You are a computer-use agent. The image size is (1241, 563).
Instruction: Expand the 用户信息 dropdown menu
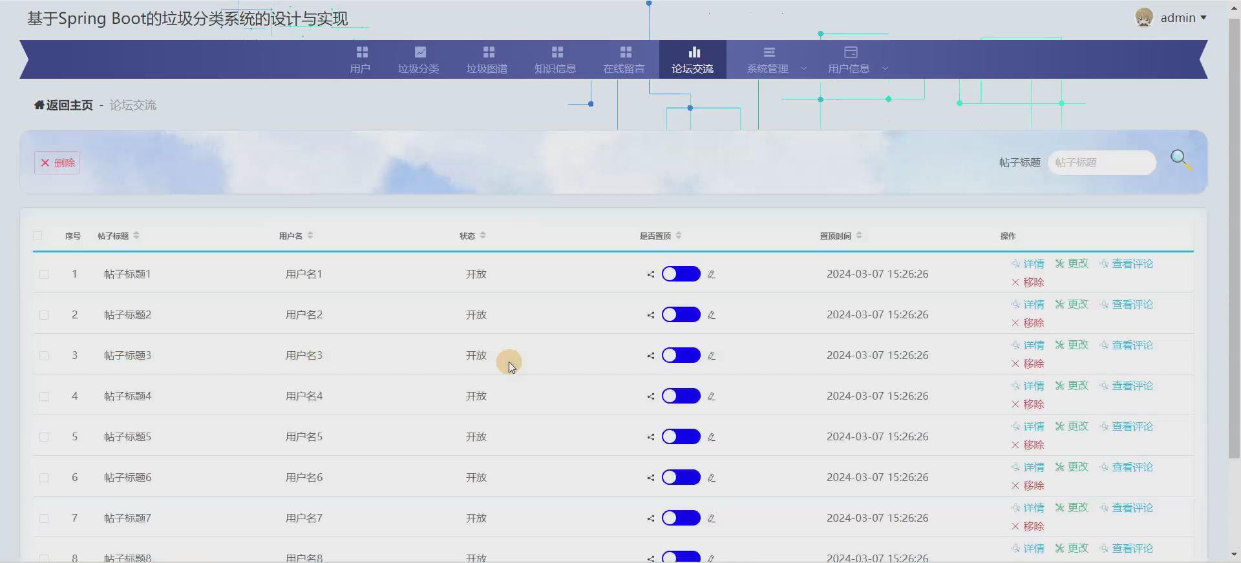(857, 59)
